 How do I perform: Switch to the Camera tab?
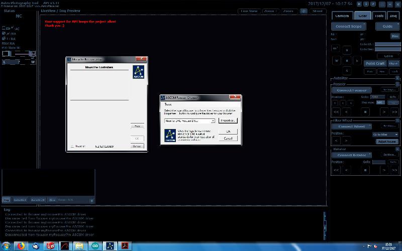342,16
